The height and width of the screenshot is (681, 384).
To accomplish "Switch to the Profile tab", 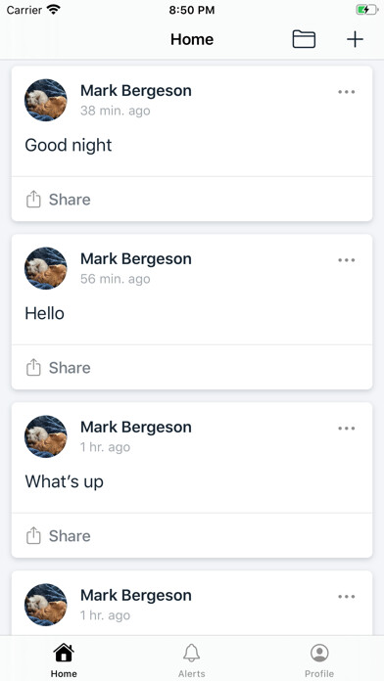I will coord(319,659).
